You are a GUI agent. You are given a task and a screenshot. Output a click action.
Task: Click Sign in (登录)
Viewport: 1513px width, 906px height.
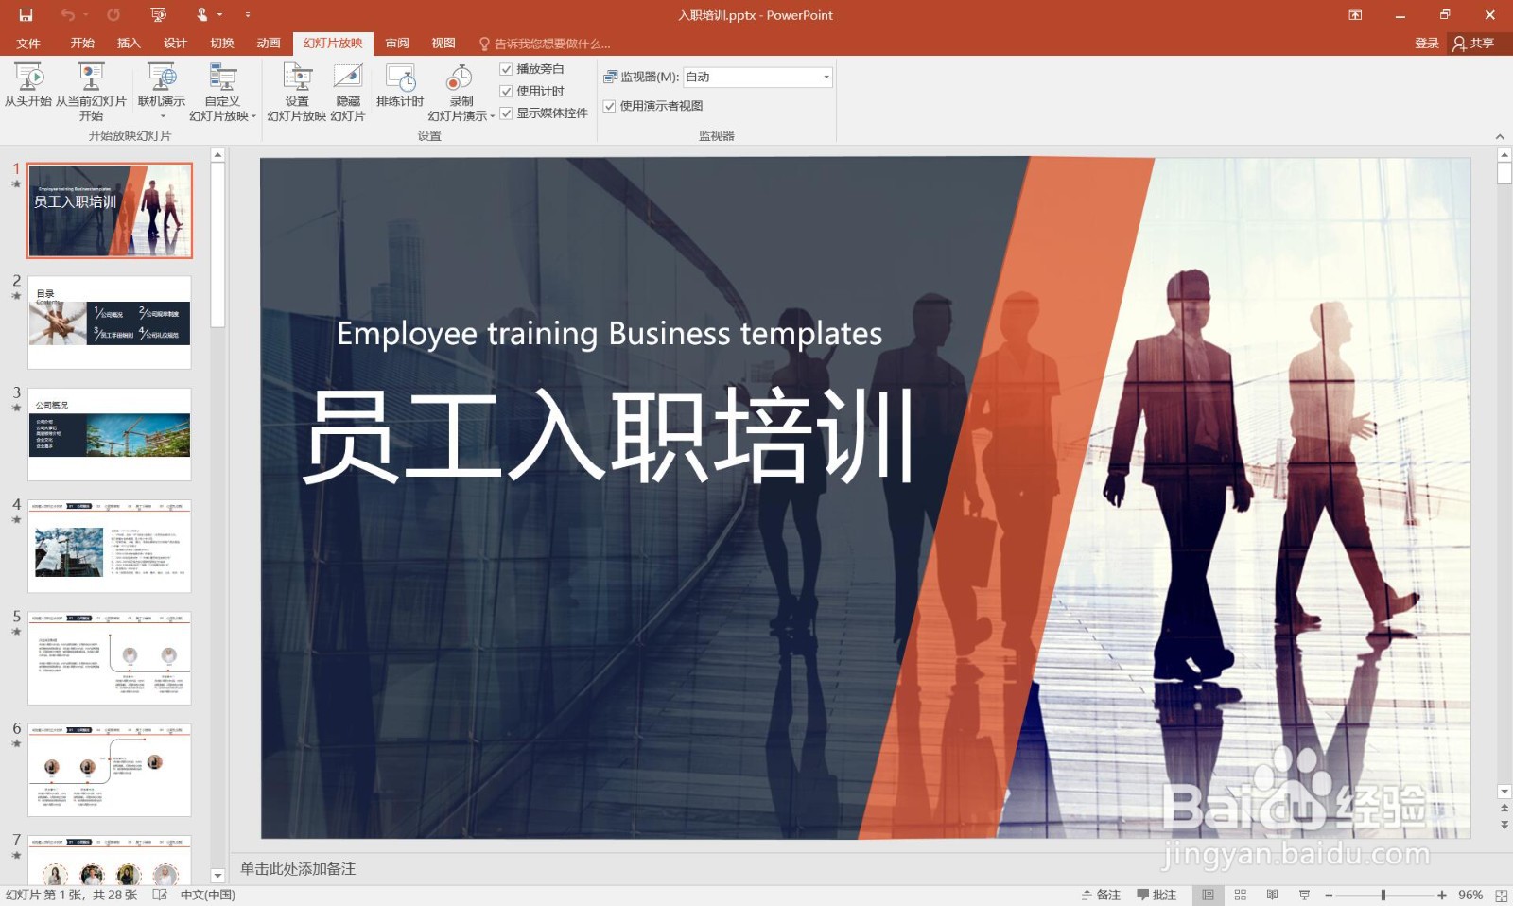(1426, 44)
